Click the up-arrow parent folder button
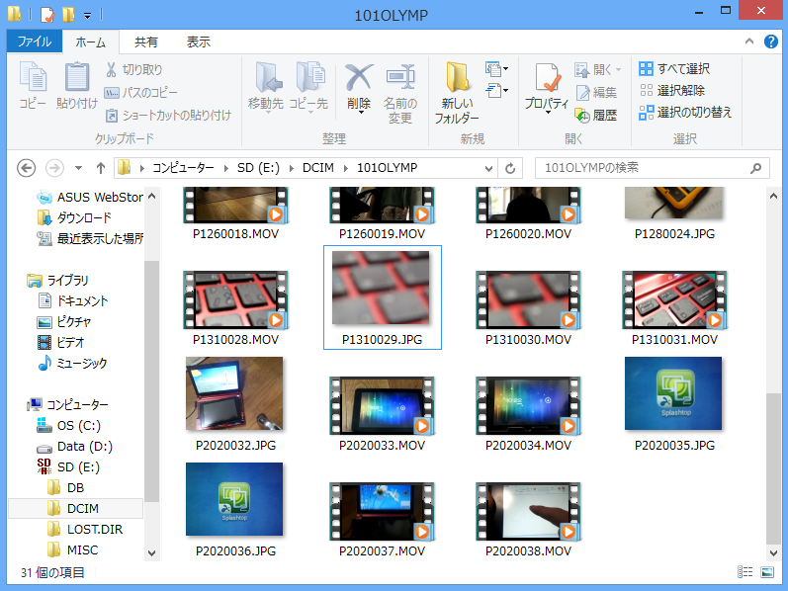The height and width of the screenshot is (591, 788). (x=101, y=167)
